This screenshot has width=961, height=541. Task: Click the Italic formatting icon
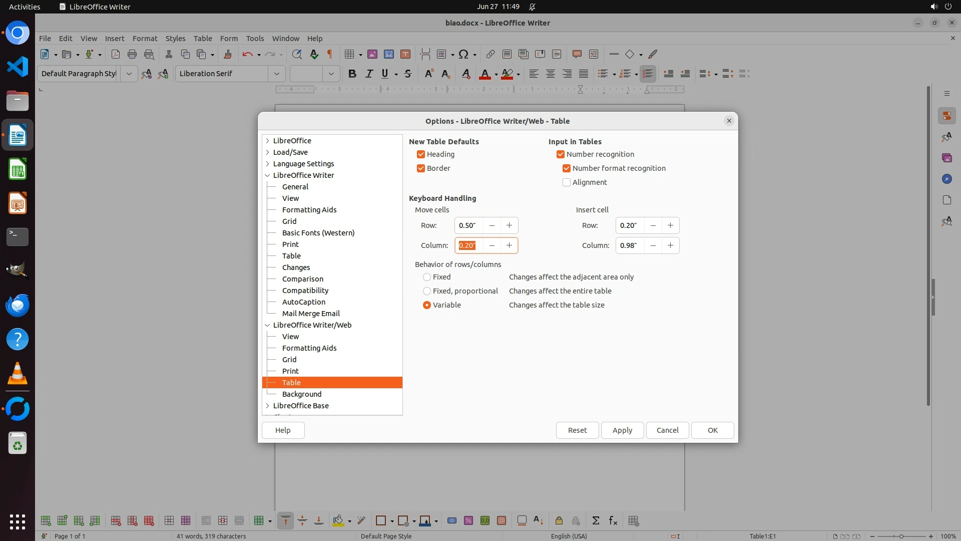pos(369,74)
